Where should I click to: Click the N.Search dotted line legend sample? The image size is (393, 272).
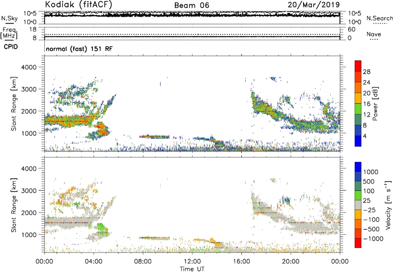(x=379, y=23)
